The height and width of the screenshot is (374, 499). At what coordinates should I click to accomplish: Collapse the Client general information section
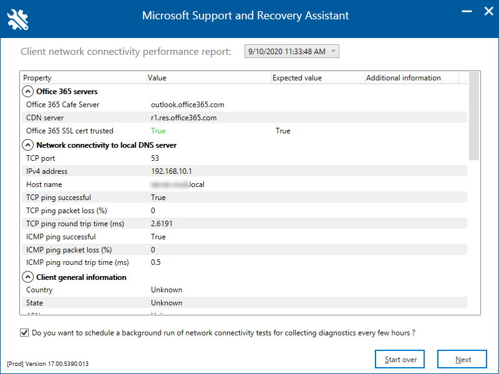click(x=27, y=277)
